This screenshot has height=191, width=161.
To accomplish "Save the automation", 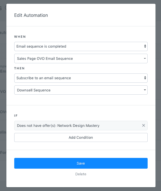I will [81, 163].
